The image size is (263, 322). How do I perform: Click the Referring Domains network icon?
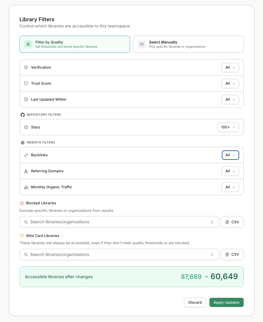click(x=26, y=171)
